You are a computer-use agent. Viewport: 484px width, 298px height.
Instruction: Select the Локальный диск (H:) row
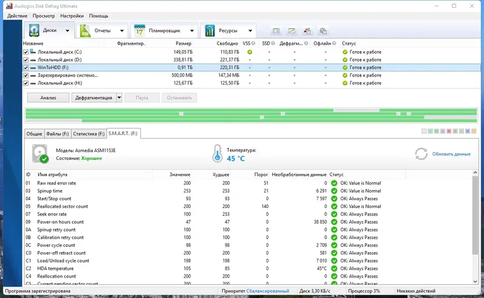click(251, 83)
